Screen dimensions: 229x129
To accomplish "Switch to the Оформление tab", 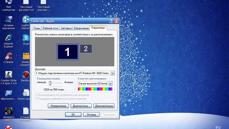I will (81, 28).
